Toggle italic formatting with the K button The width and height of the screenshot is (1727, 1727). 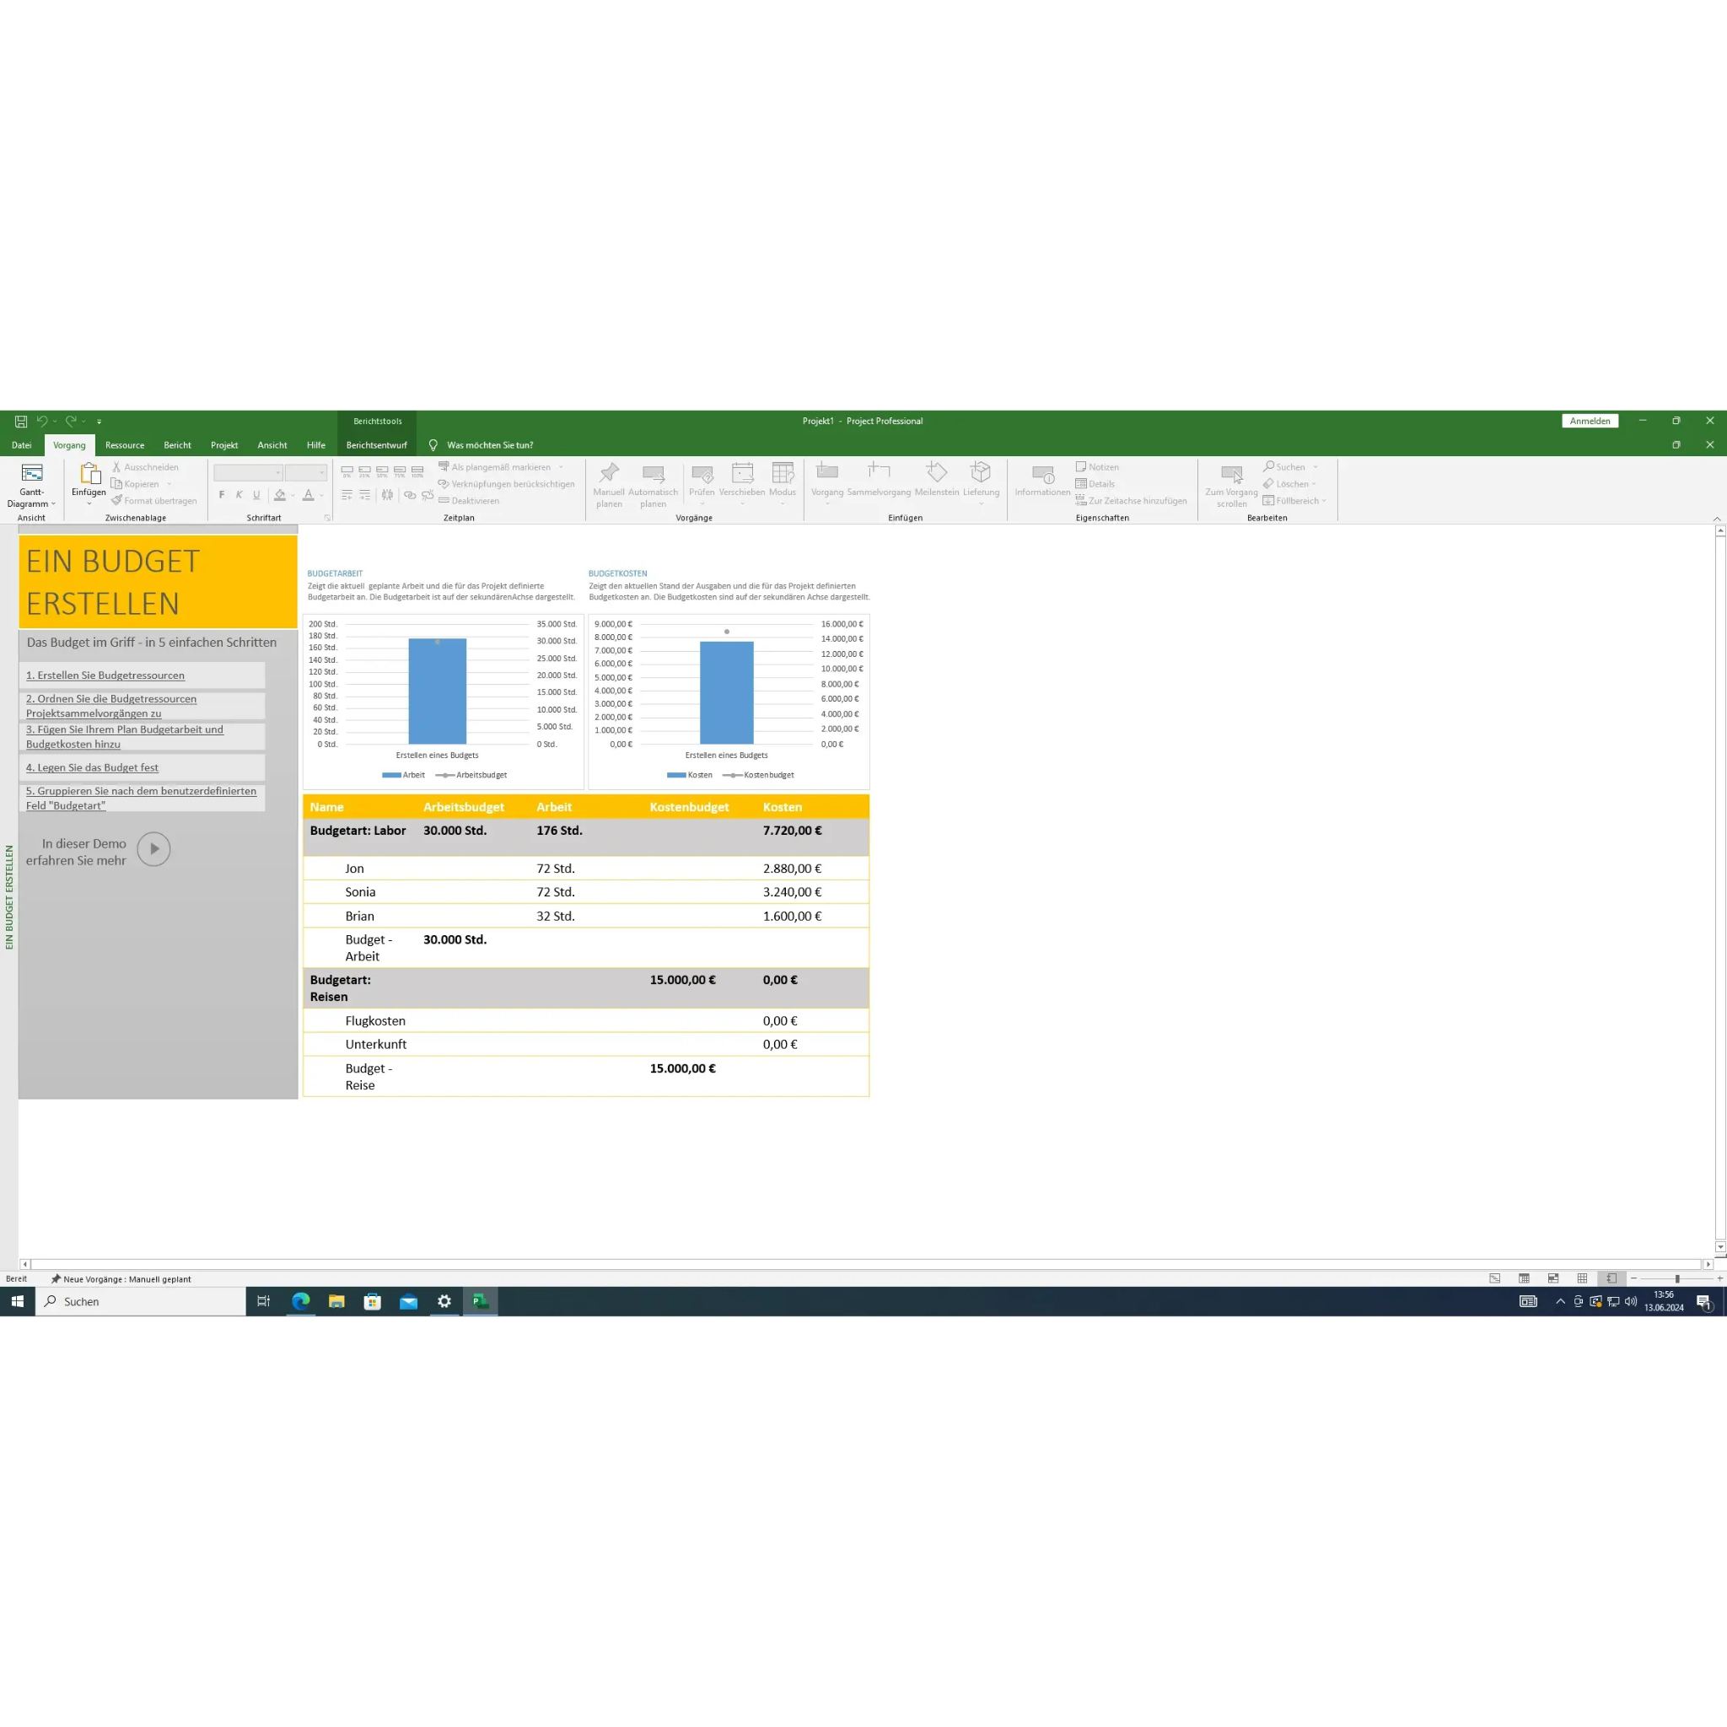pos(239,494)
